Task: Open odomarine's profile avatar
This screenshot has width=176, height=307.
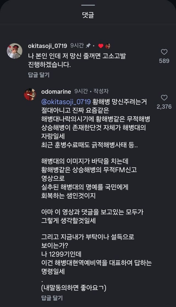Action: [x=30, y=94]
